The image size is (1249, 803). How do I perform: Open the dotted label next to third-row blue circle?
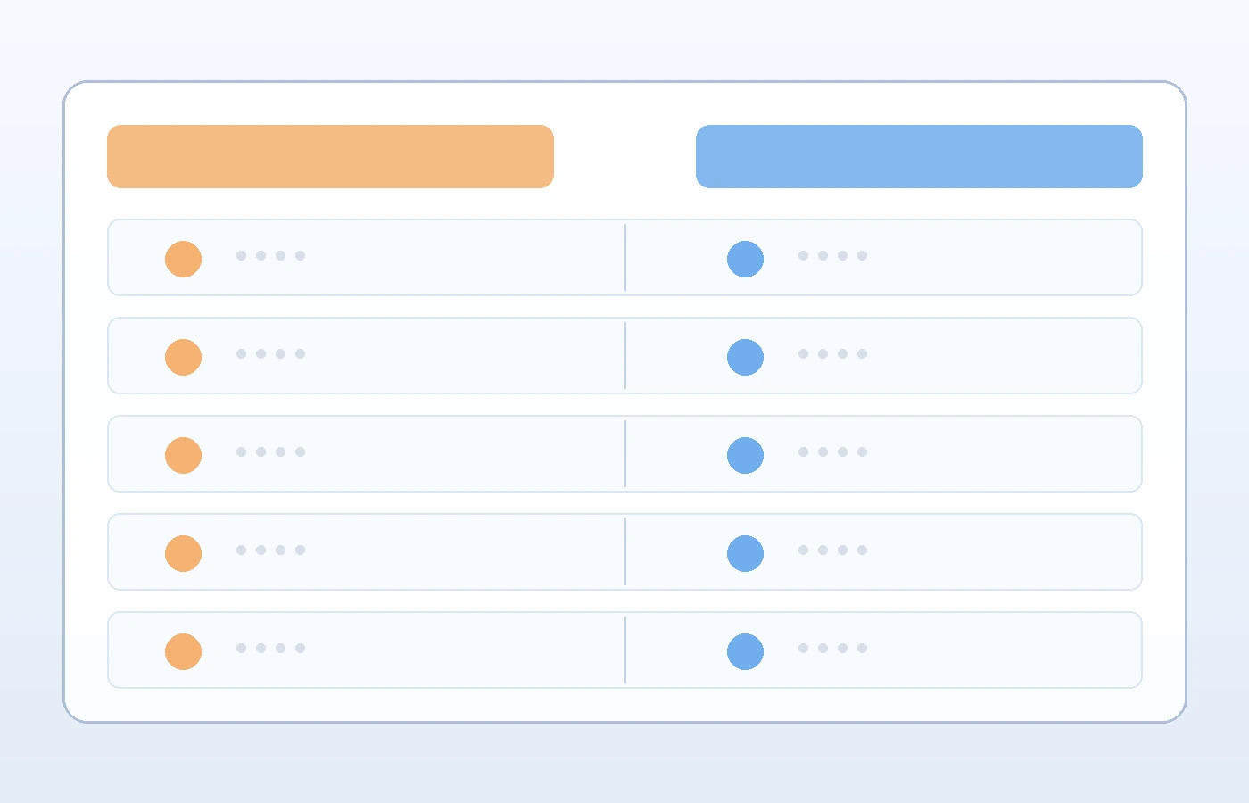point(832,452)
